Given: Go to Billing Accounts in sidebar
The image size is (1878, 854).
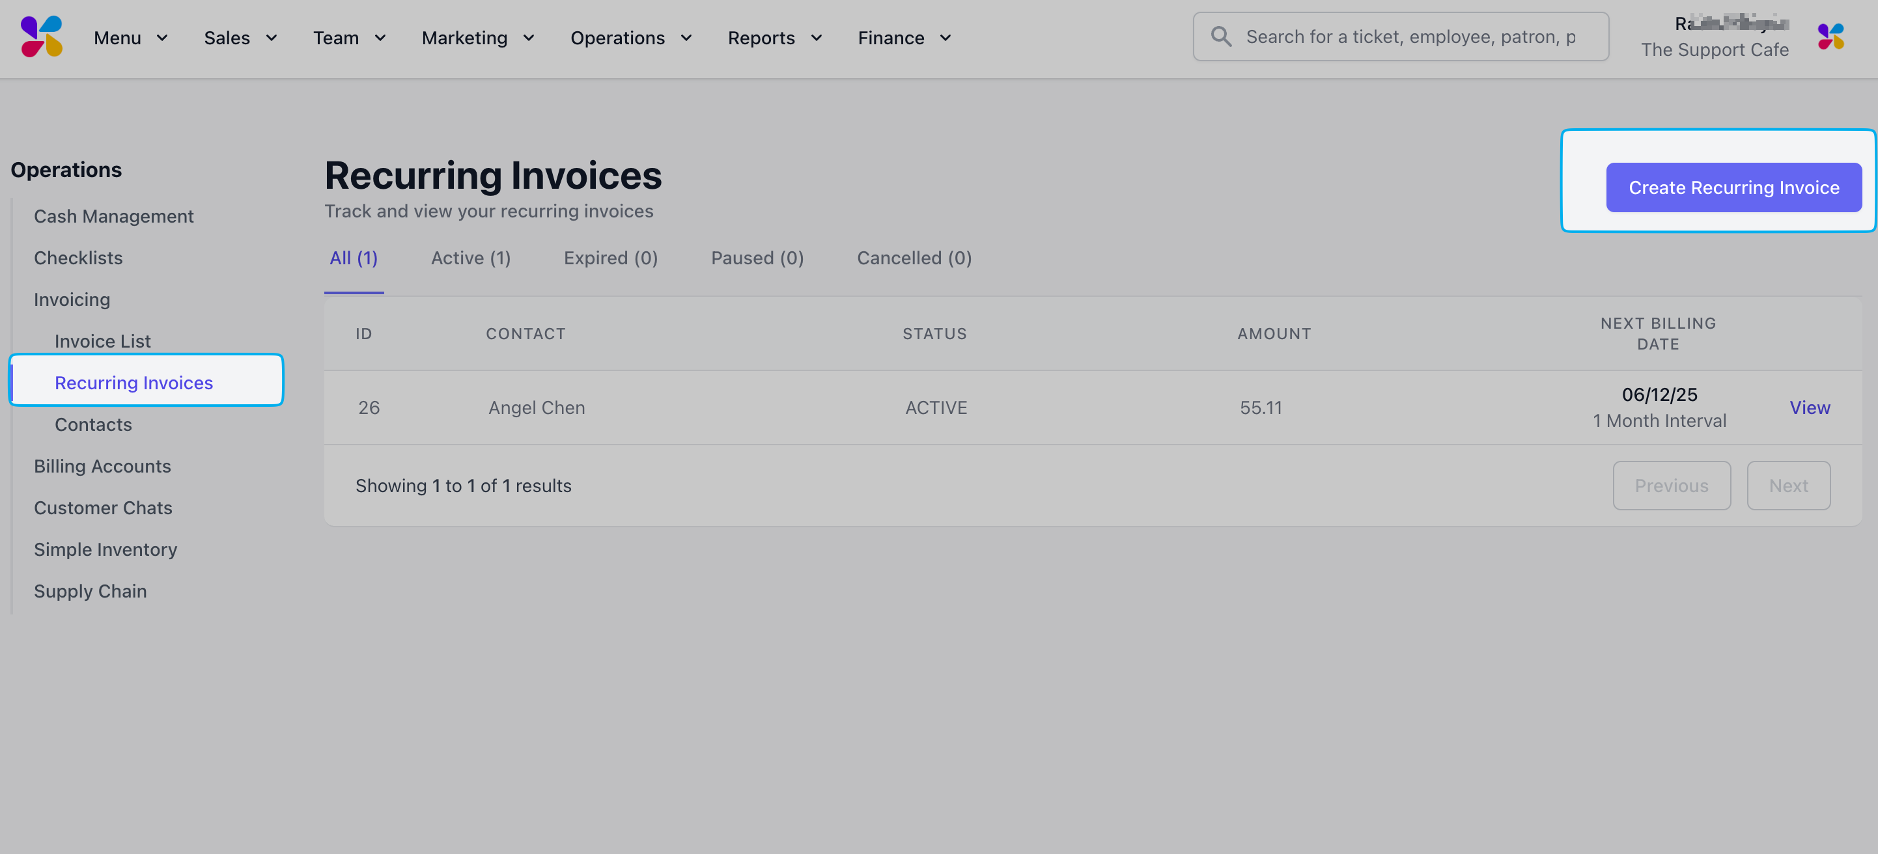Looking at the screenshot, I should (x=102, y=466).
